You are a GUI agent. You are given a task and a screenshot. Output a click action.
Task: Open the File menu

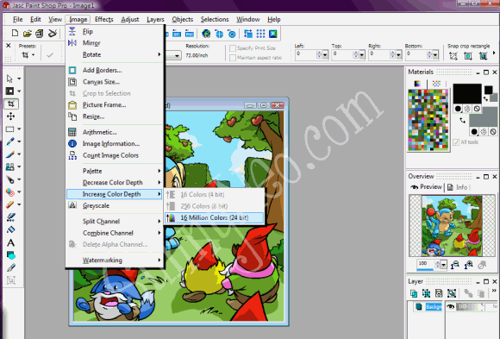tap(17, 20)
